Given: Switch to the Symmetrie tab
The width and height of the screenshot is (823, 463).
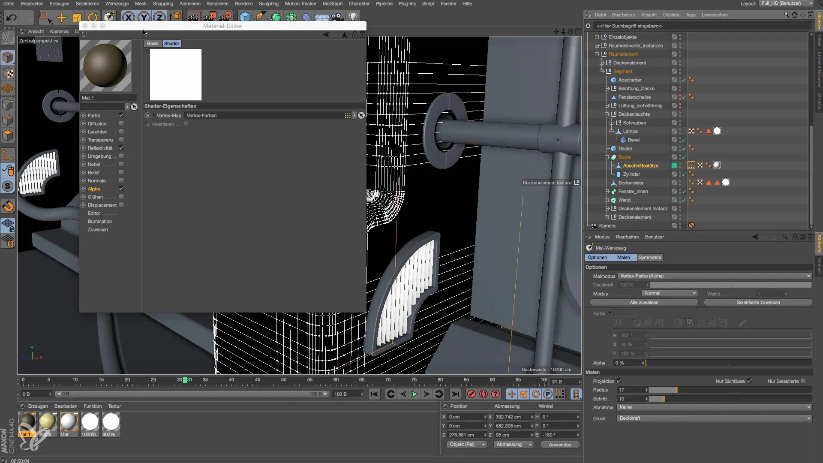Looking at the screenshot, I should tap(649, 258).
